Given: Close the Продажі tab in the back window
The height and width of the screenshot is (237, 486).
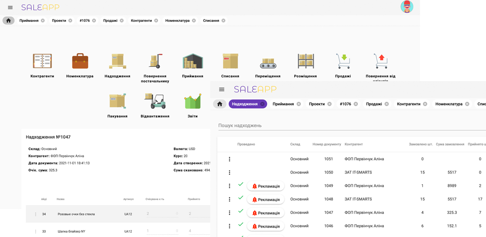Looking at the screenshot, I should tap(122, 21).
